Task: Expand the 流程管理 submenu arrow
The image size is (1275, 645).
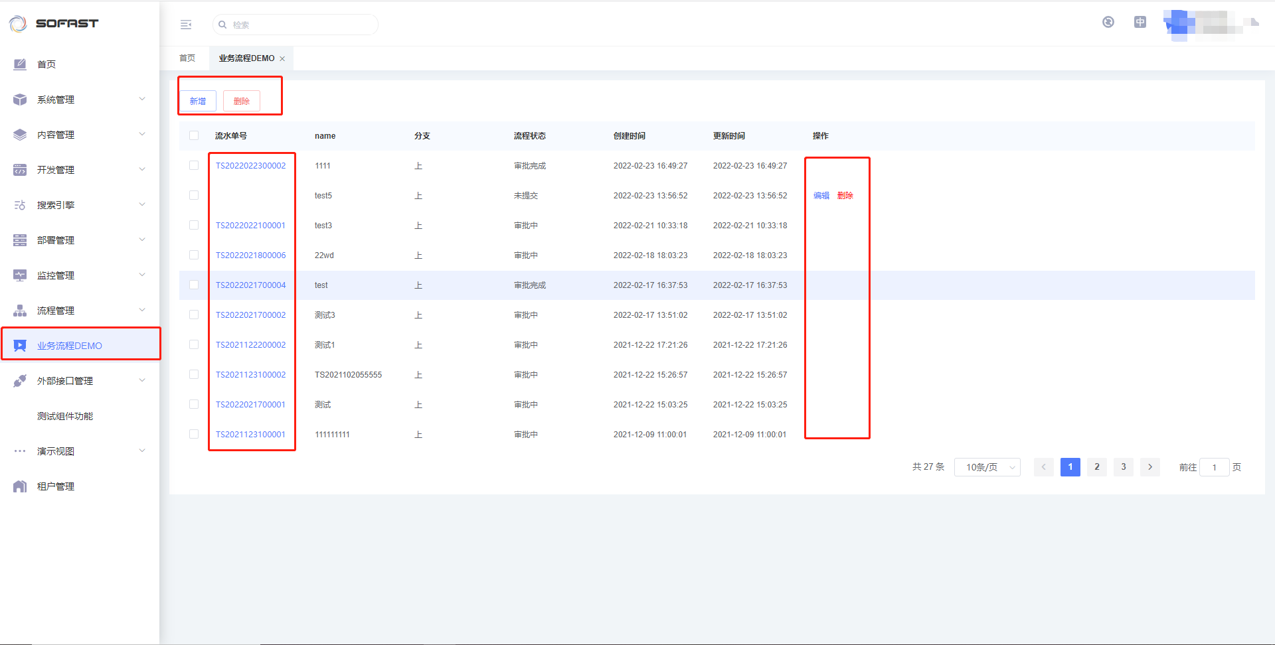Action: [142, 311]
